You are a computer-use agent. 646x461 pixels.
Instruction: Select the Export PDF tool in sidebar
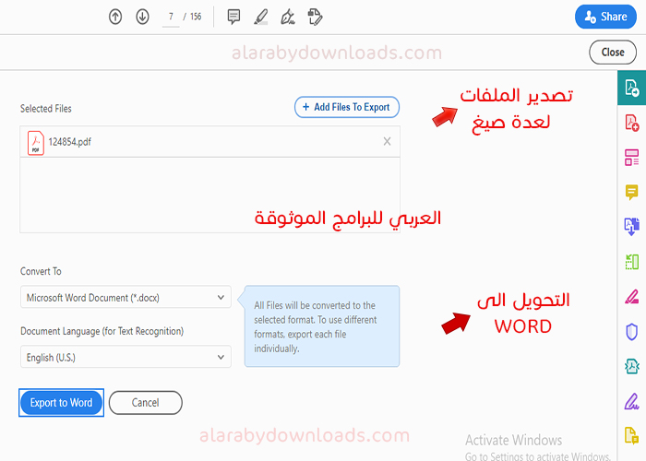[x=631, y=88]
